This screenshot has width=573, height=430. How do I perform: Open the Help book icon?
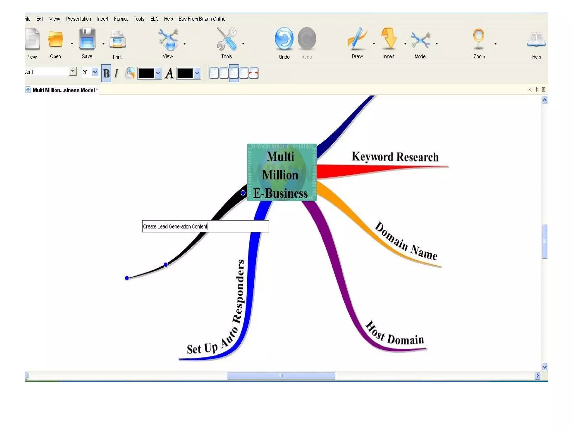click(536, 39)
